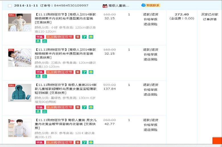Click the green shield badge on 小球 item

(x=91, y=37)
